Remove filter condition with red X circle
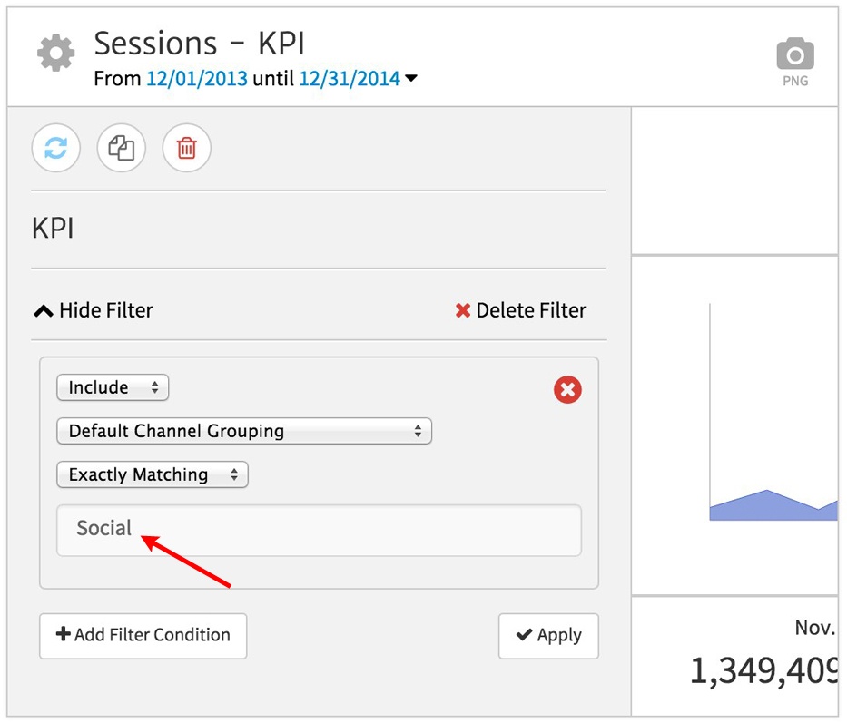 point(567,390)
